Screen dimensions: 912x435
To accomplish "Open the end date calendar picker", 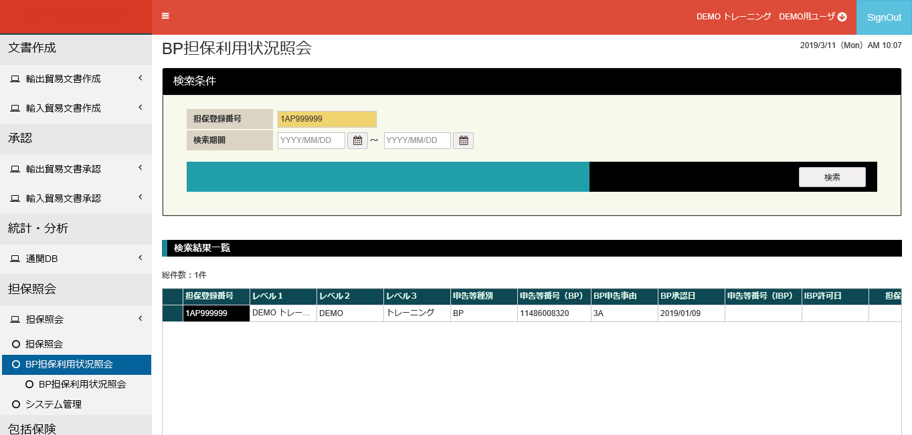I will (x=463, y=140).
